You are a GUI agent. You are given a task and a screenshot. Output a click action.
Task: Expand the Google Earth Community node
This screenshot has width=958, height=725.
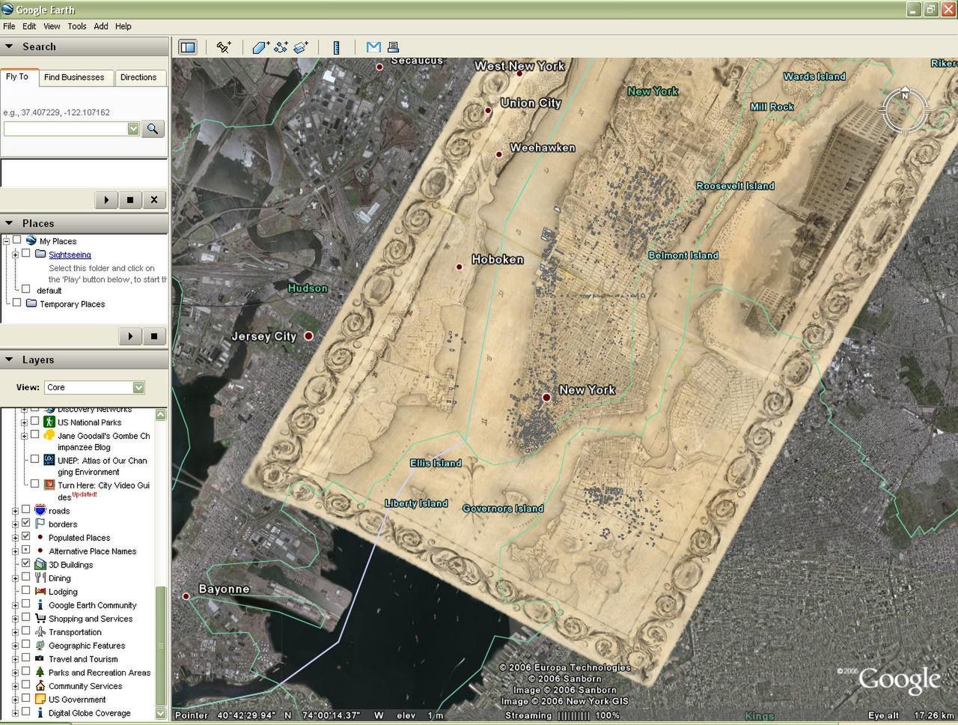click(x=15, y=605)
